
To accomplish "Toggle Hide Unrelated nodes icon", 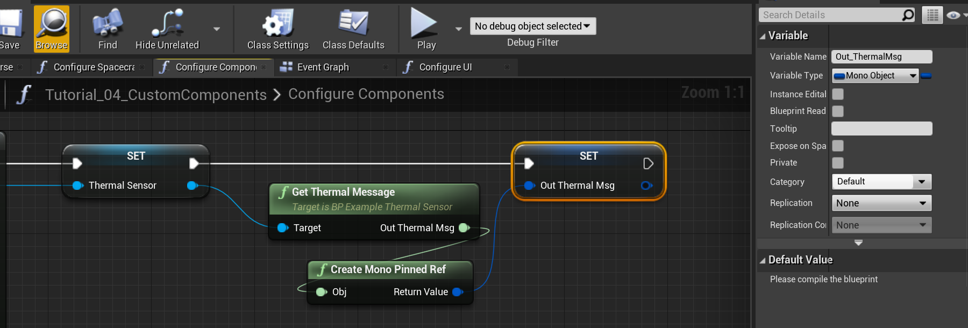I will point(167,24).
